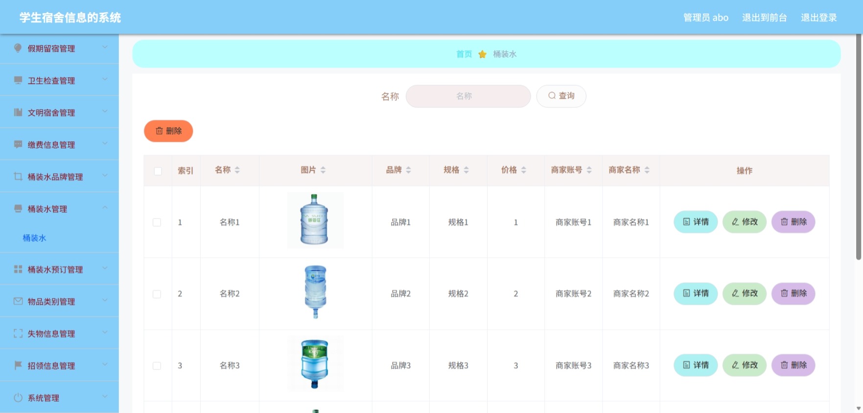Screen dimensions: 863x413
Task: Click the monitor icon next to 卫生检查管理
Action: 18,80
